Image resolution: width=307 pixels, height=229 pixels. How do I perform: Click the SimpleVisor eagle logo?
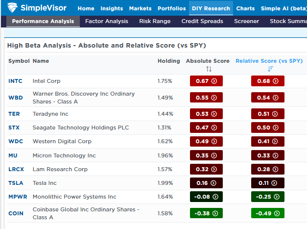(14, 8)
